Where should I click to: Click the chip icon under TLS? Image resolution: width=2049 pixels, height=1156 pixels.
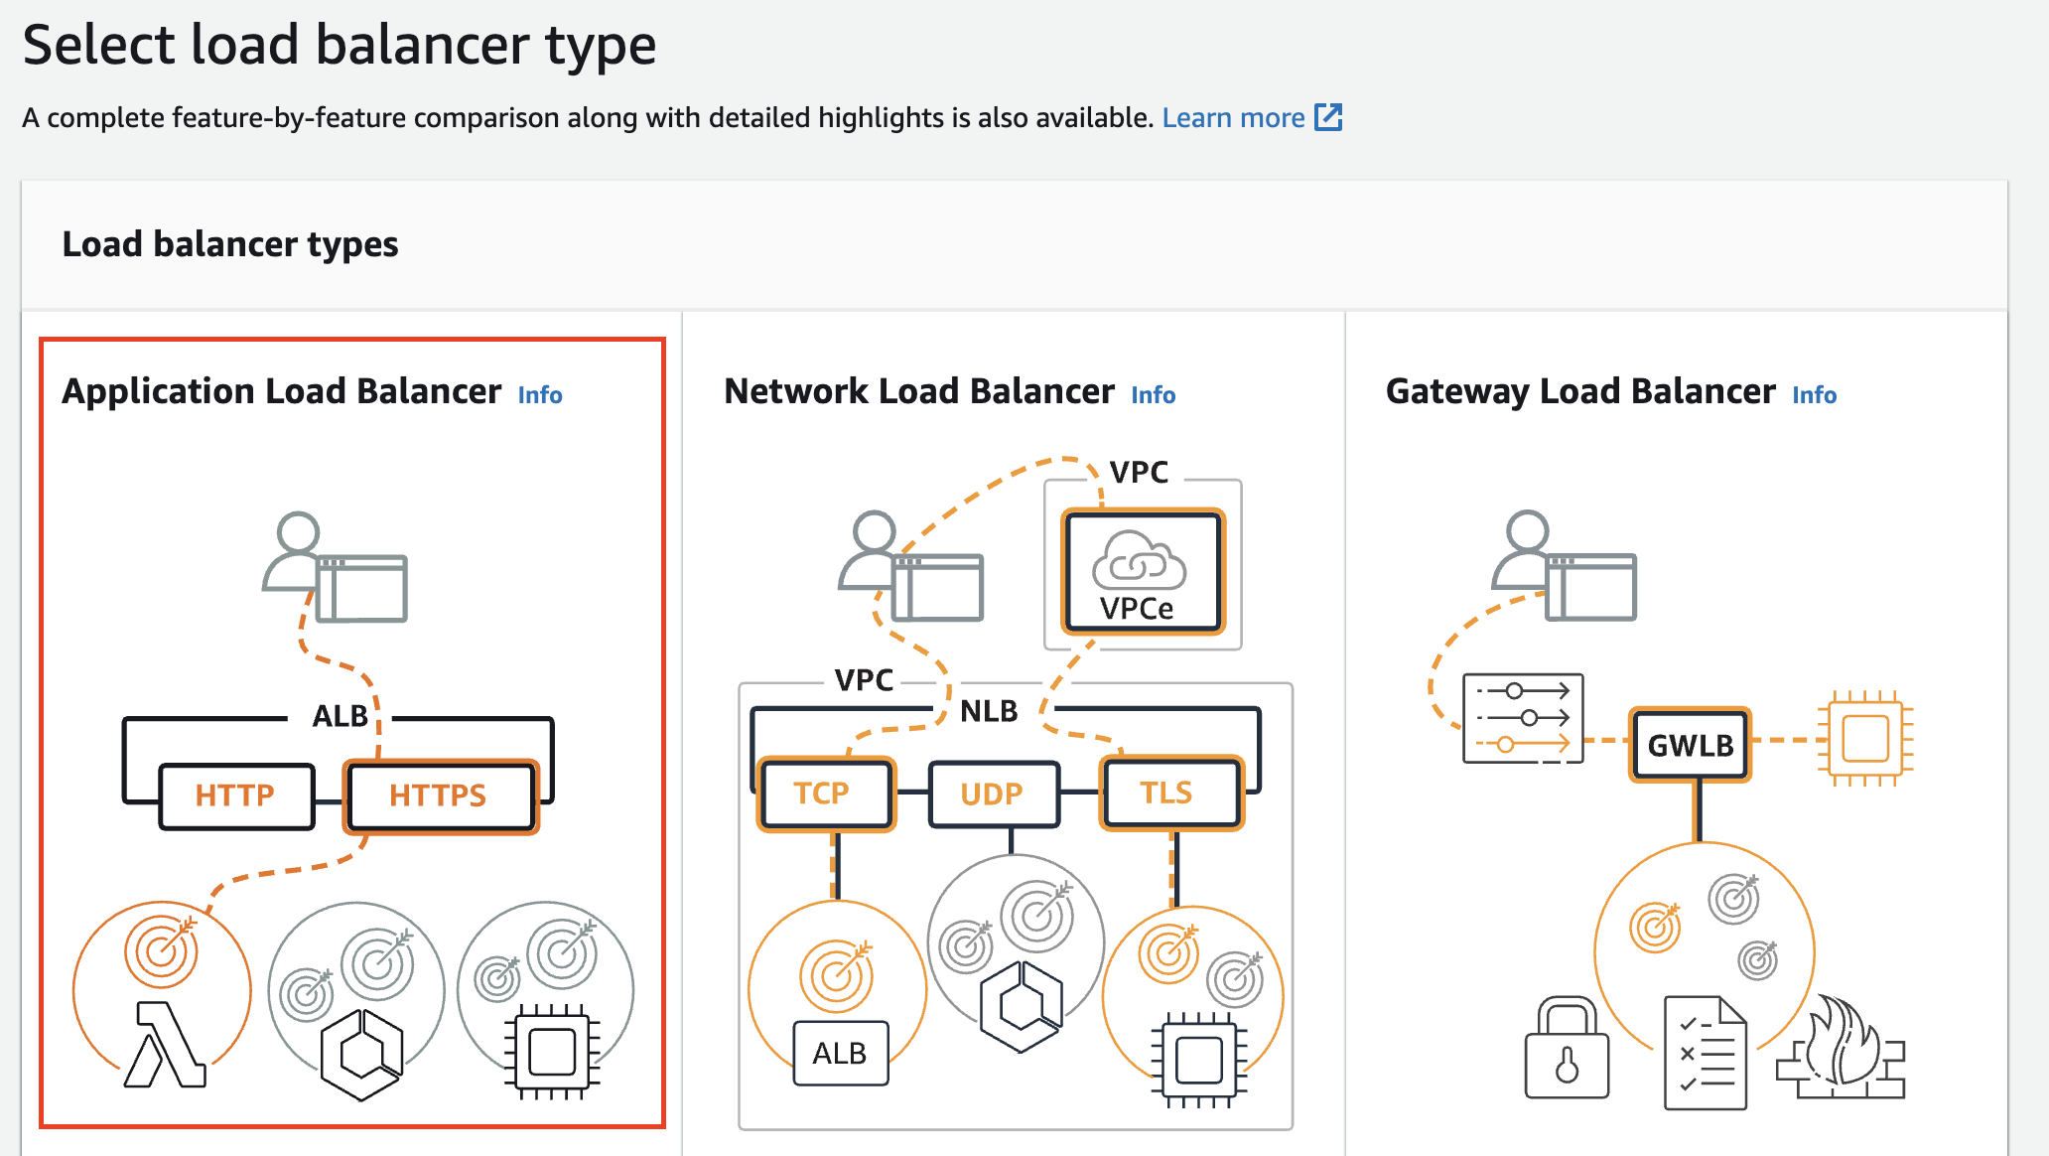1198,1060
